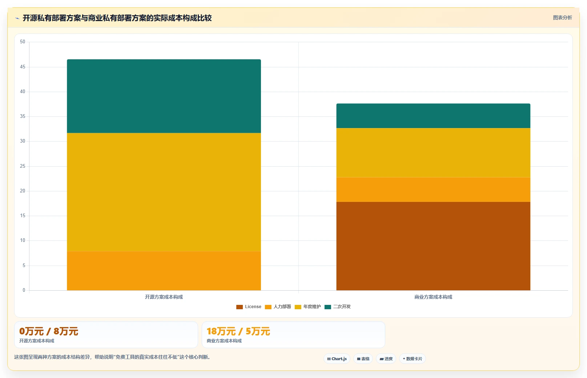Click the 图表分析 label in header
This screenshot has width=587, height=378.
[x=562, y=18]
